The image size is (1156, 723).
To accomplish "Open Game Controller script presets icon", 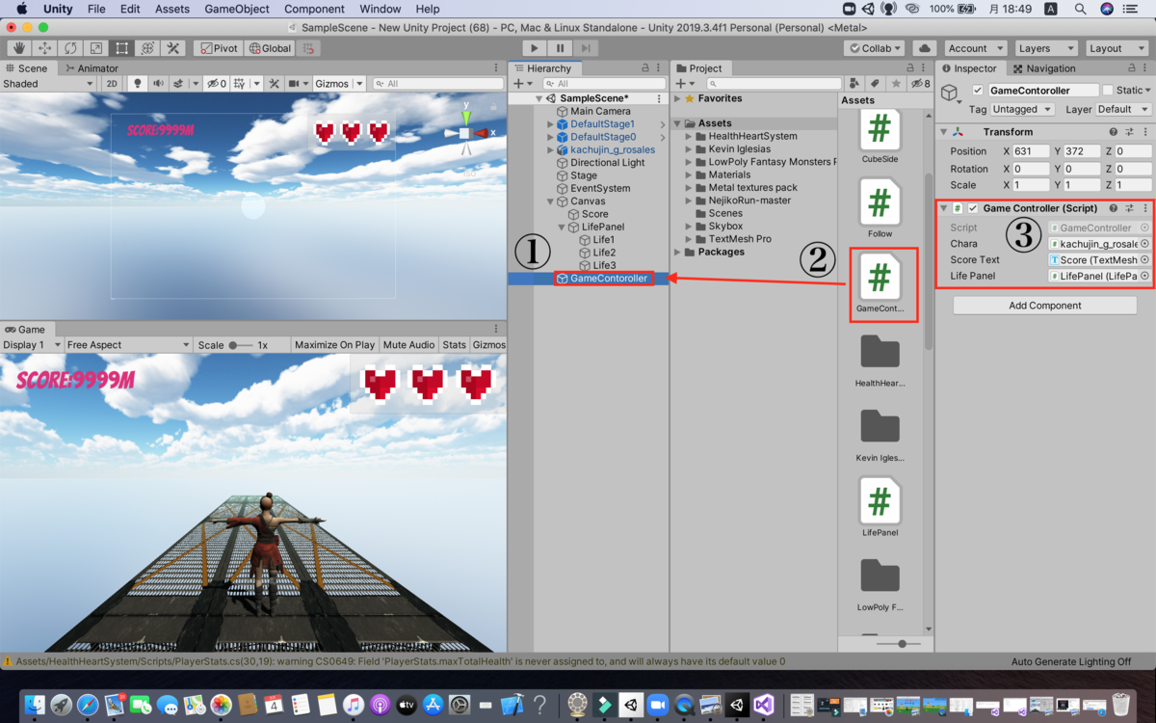I will point(1129,208).
